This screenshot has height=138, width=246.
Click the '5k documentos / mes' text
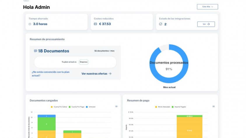pos(104,51)
